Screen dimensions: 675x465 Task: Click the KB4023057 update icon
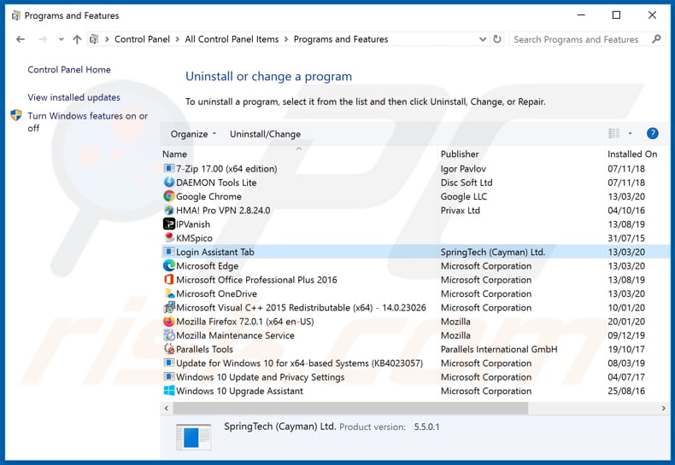click(169, 363)
